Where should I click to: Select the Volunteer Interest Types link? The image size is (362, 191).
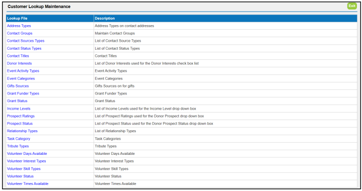point(27,161)
